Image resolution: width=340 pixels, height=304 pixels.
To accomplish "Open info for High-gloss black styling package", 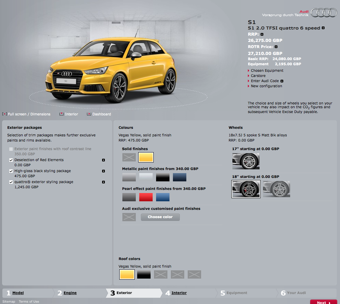I will click(103, 171).
